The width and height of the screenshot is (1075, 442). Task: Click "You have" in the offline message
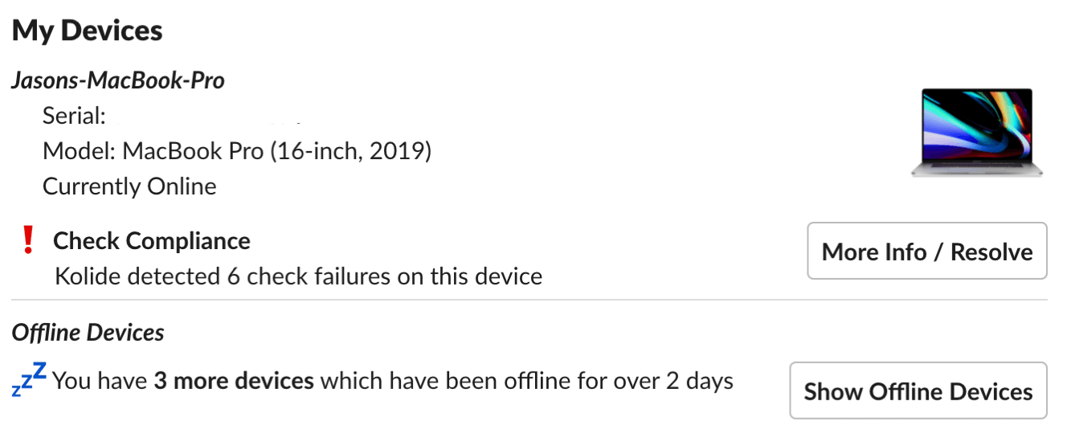point(100,380)
